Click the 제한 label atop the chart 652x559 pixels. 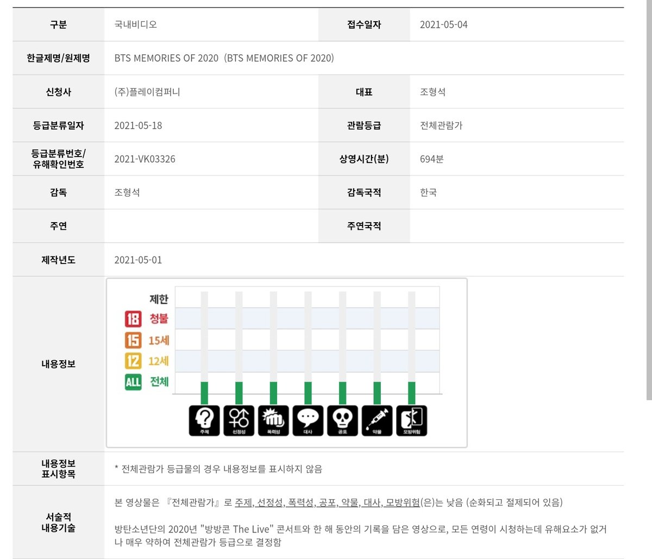click(x=159, y=299)
